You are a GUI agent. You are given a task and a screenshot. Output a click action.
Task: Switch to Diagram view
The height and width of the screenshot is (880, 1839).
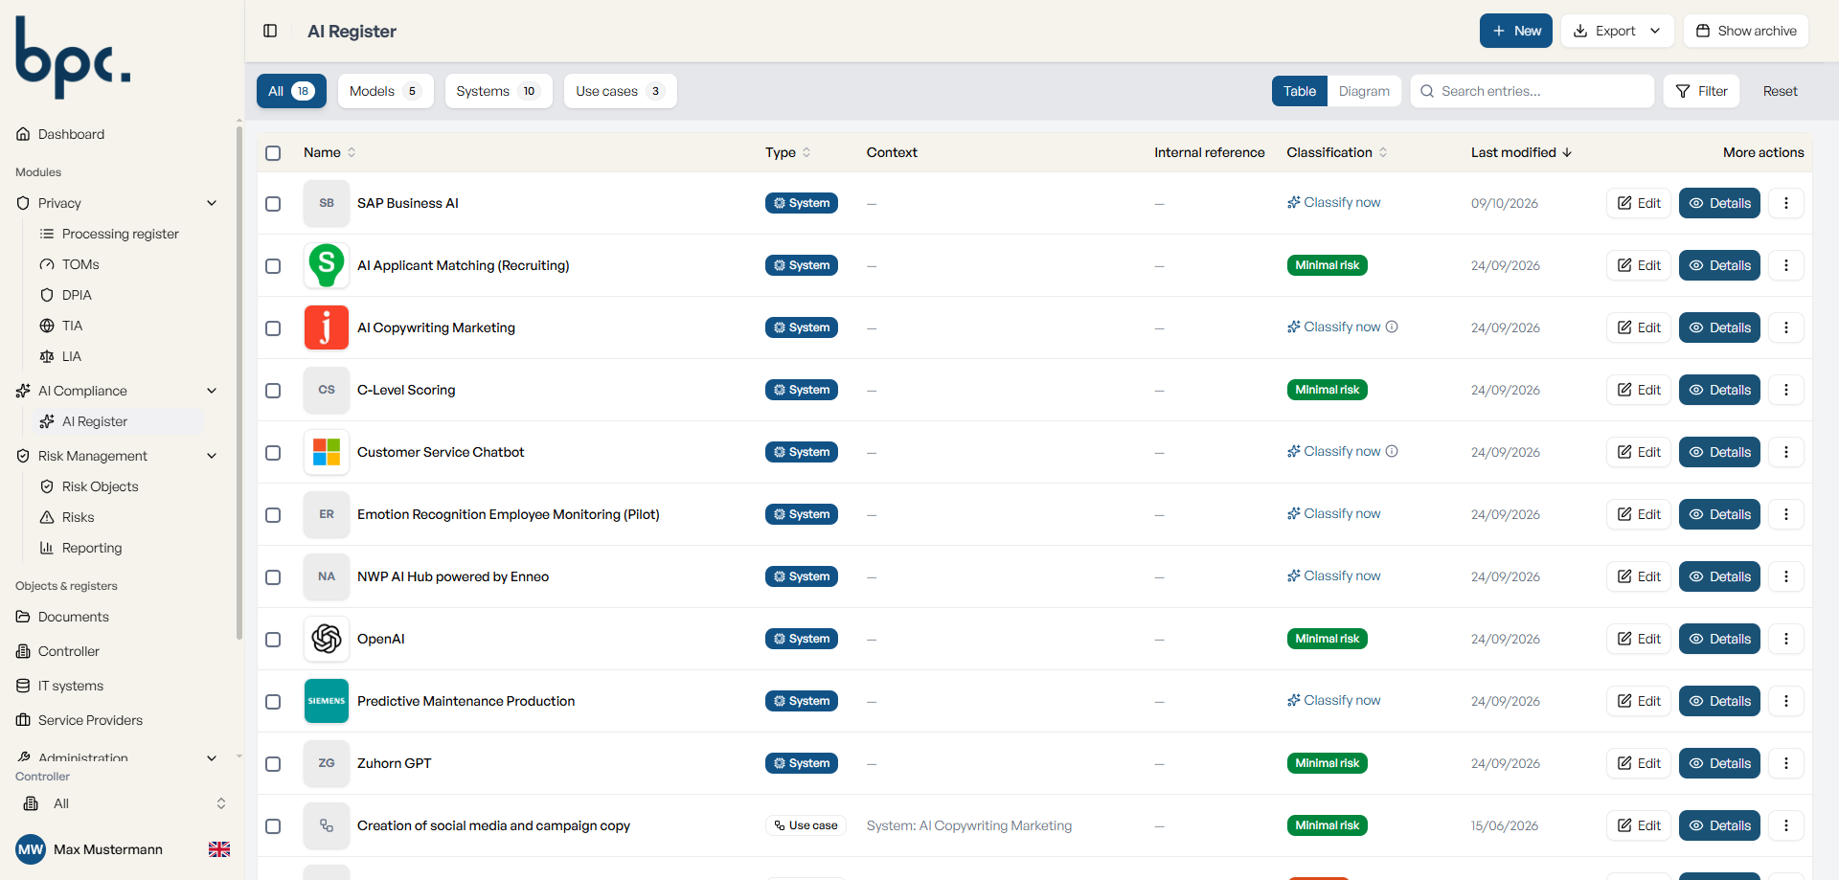click(1364, 91)
